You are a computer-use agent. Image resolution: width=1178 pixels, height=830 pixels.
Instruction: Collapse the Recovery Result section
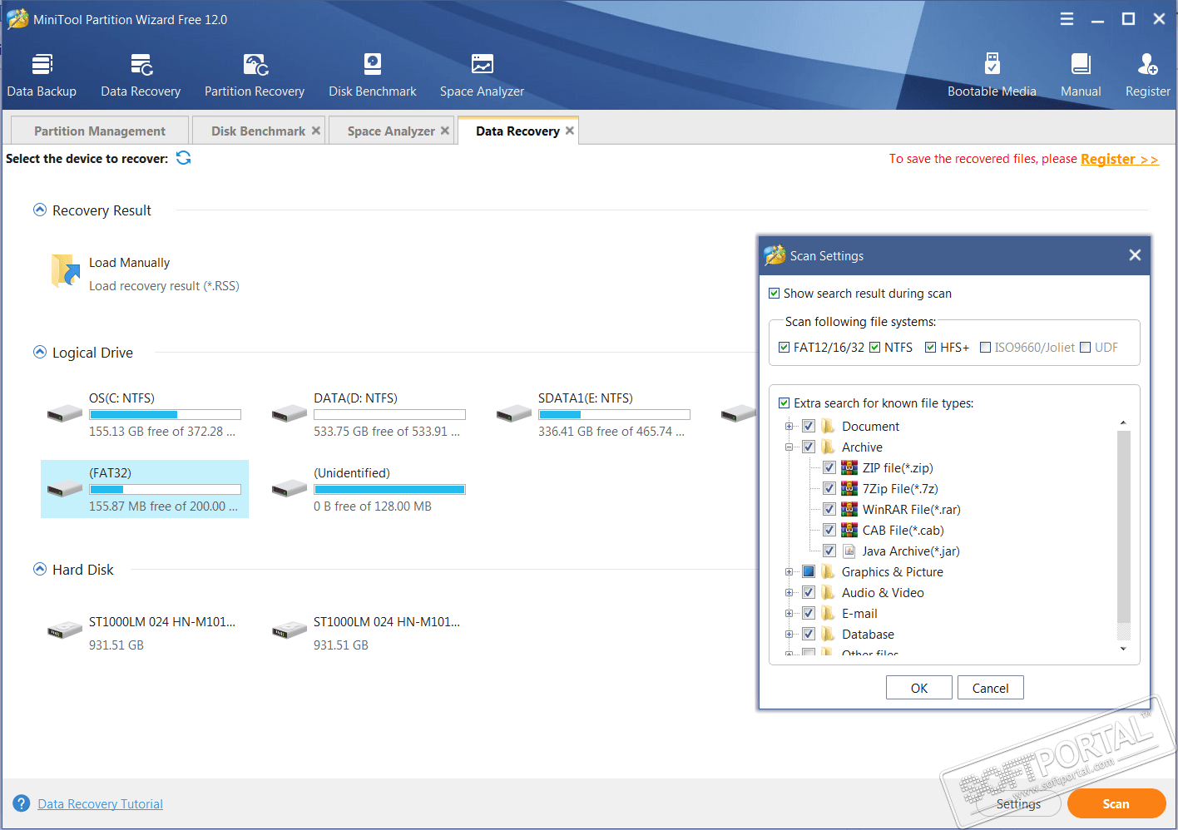coord(40,210)
